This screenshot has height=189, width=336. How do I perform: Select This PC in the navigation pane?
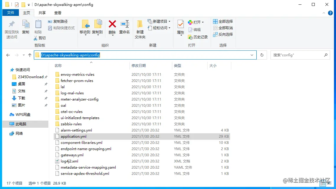25,124
